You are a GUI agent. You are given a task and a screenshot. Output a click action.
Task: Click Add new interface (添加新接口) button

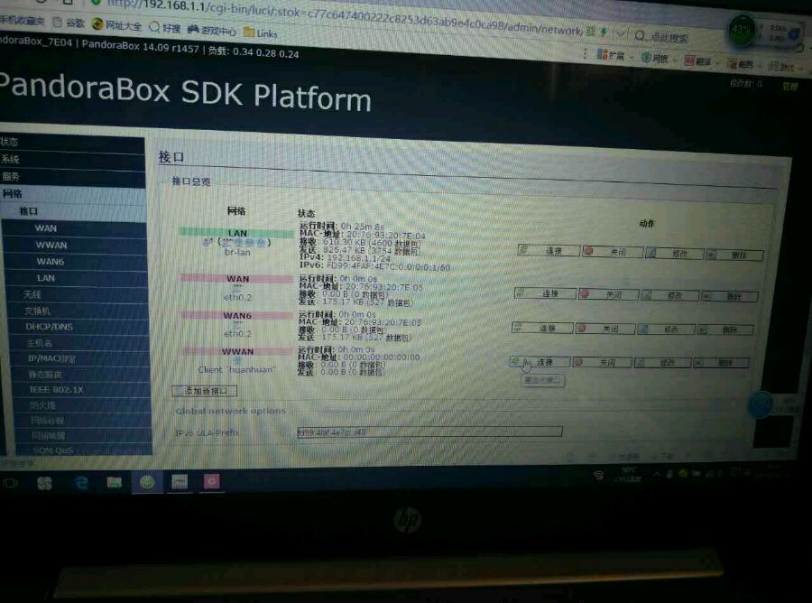205,391
